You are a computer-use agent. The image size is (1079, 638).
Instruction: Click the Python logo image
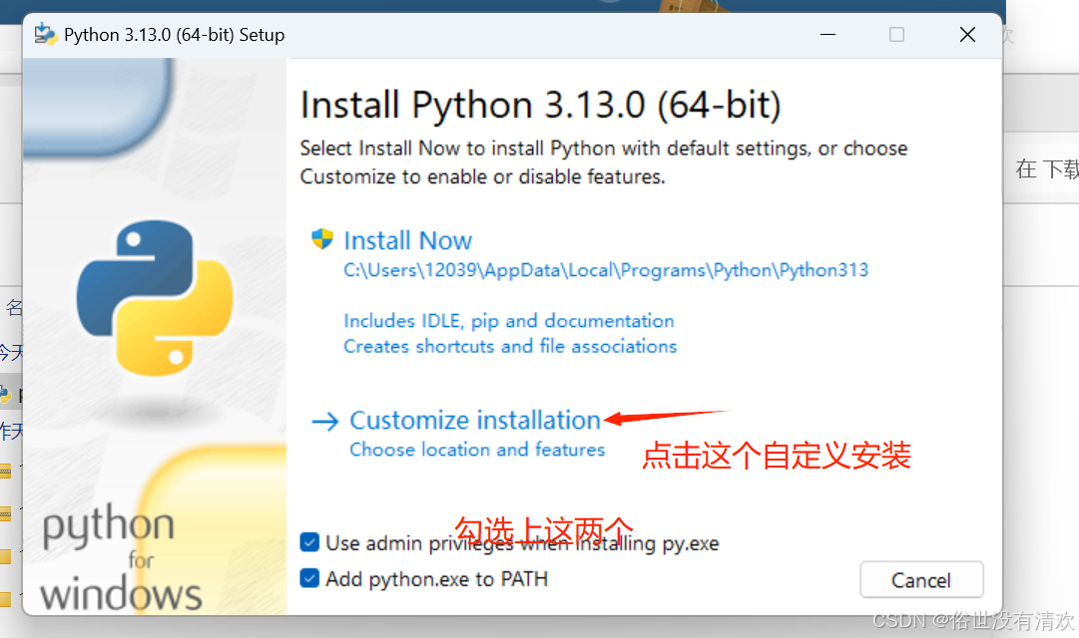coord(155,298)
